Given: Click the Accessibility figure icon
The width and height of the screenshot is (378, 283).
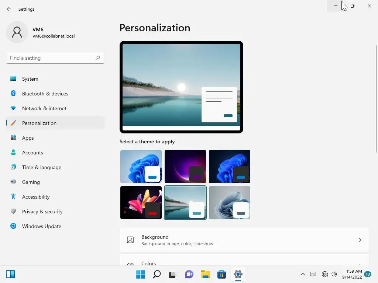Looking at the screenshot, I should coord(13,197).
